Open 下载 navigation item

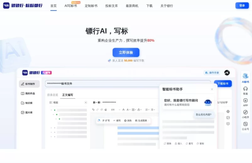point(149,6)
